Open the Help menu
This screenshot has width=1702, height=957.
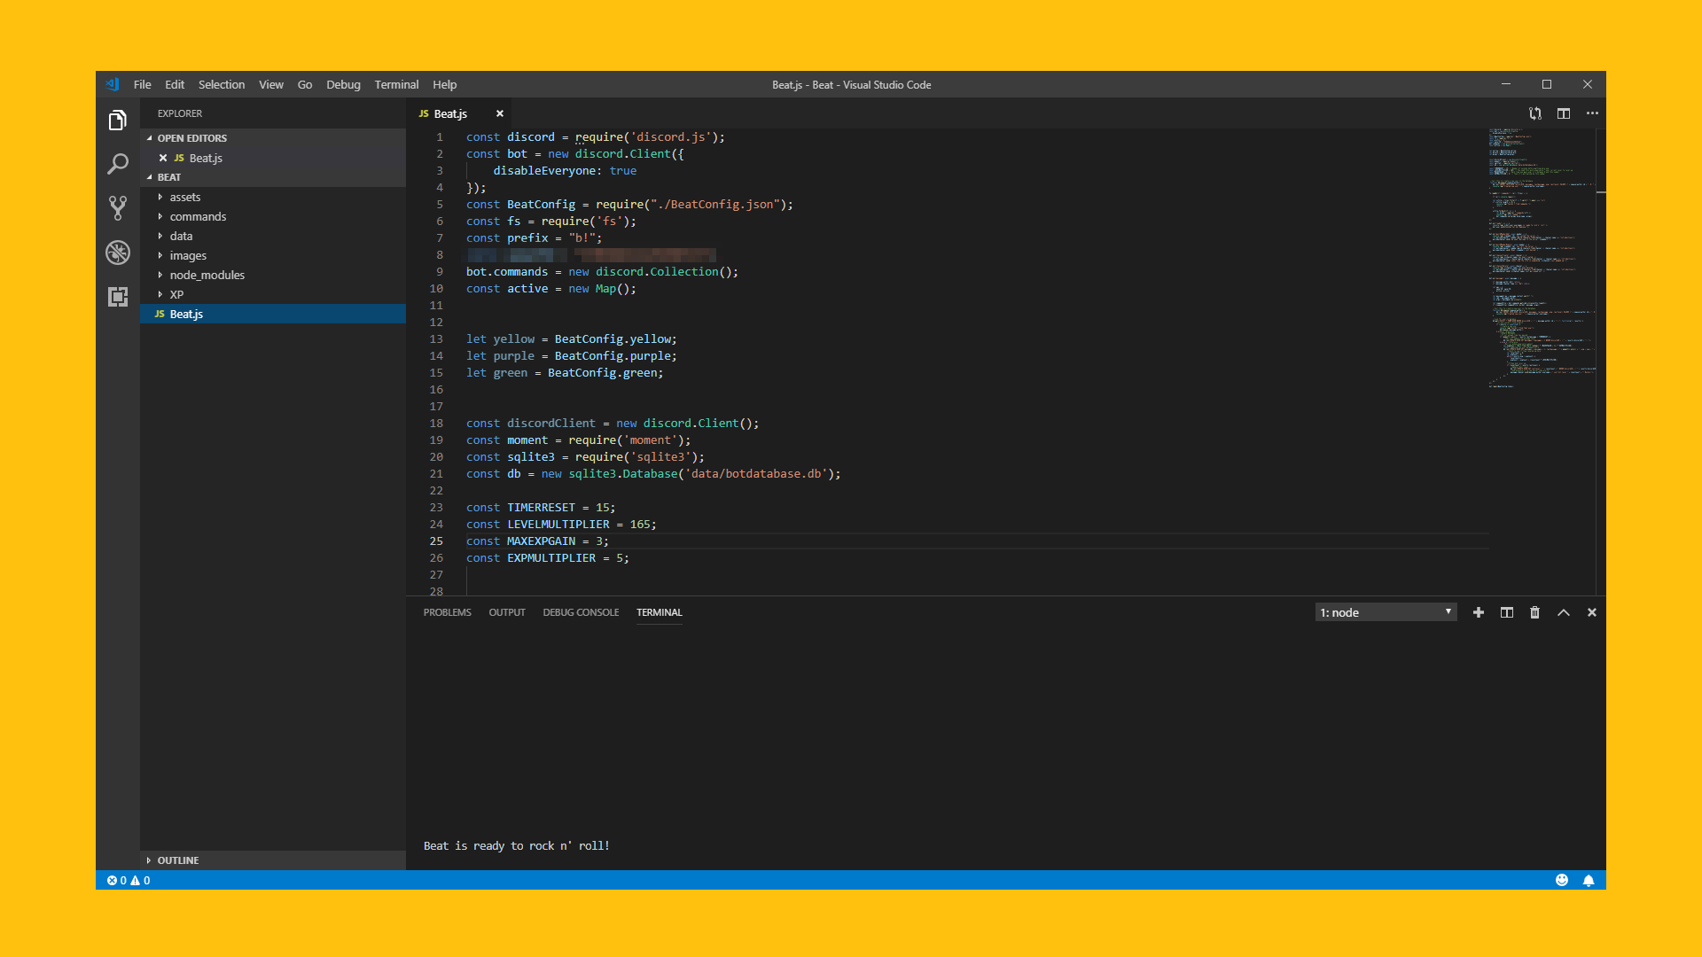pyautogui.click(x=445, y=84)
